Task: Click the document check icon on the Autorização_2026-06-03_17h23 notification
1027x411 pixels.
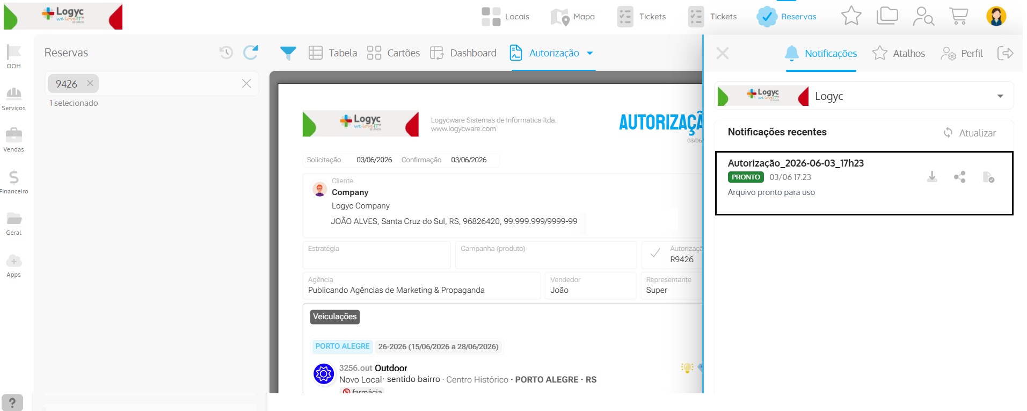Action: pyautogui.click(x=988, y=177)
